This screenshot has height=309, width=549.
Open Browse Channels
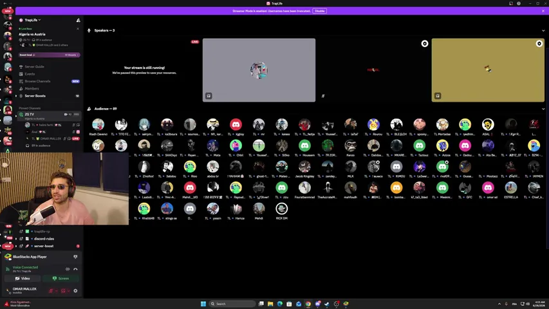[x=37, y=81]
